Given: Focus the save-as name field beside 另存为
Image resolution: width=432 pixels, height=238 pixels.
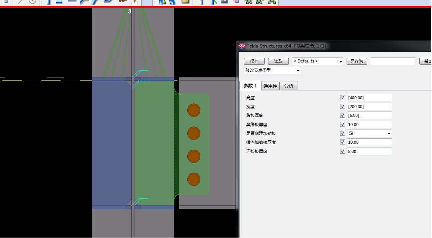Looking at the screenshot, I should [x=393, y=61].
